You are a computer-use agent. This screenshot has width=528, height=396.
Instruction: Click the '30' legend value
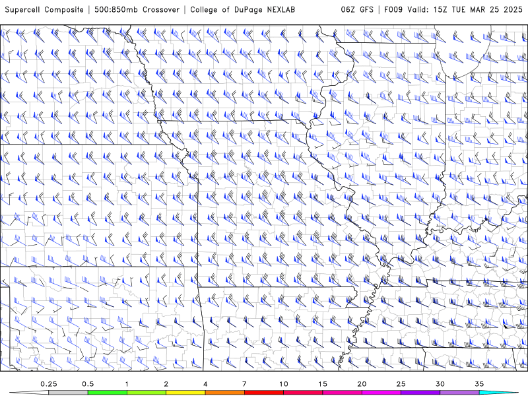(x=440, y=384)
